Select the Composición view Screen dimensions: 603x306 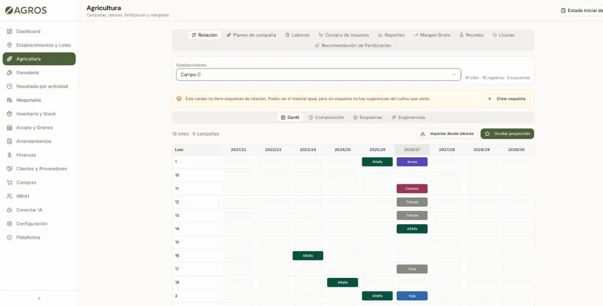(326, 117)
